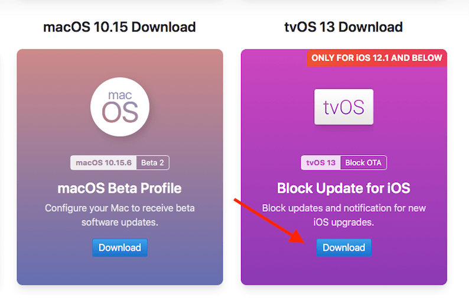Click the tvOS 13 badge

tap(321, 163)
